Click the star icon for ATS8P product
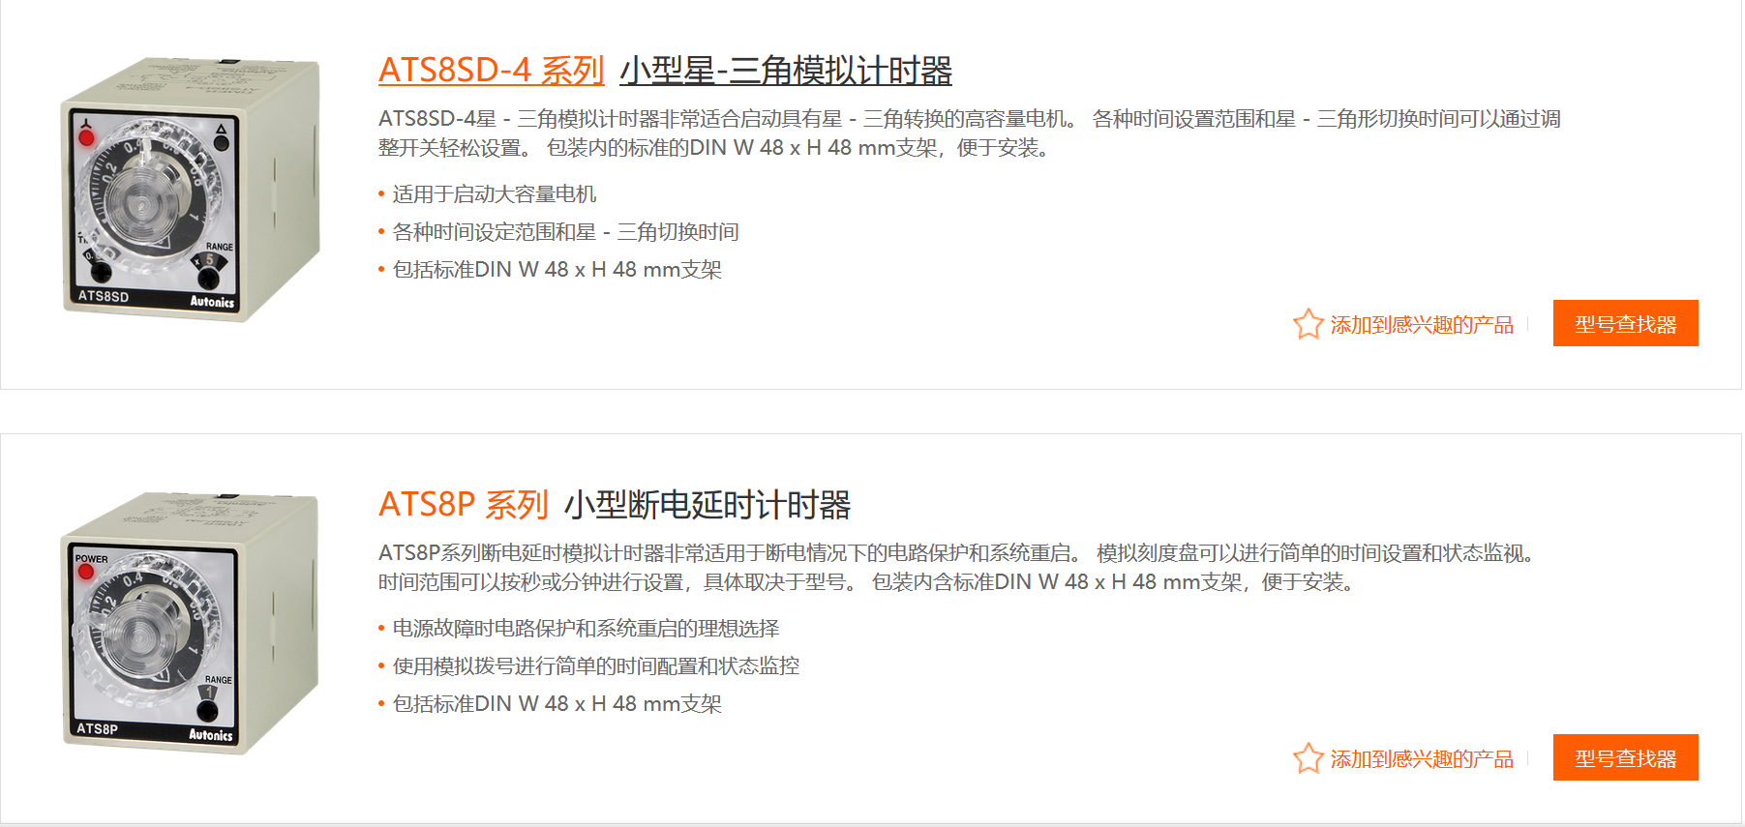1745x827 pixels. pyautogui.click(x=1308, y=758)
